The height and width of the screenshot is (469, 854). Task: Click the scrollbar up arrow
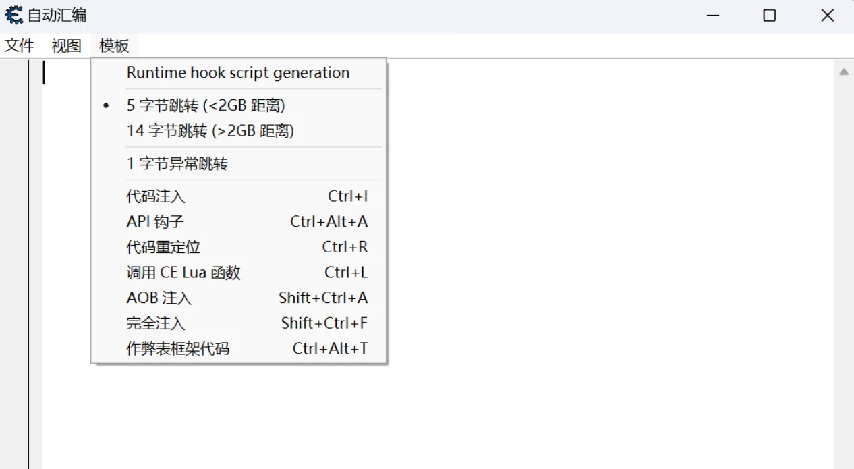click(843, 72)
